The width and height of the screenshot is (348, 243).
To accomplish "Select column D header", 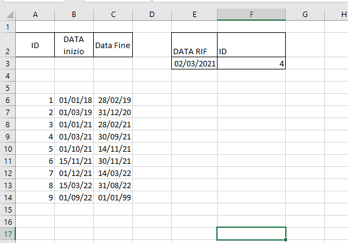I will [152, 15].
